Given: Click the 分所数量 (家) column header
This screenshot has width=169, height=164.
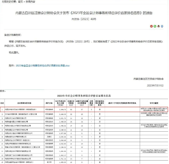Looking at the screenshot, I should pos(91,103).
